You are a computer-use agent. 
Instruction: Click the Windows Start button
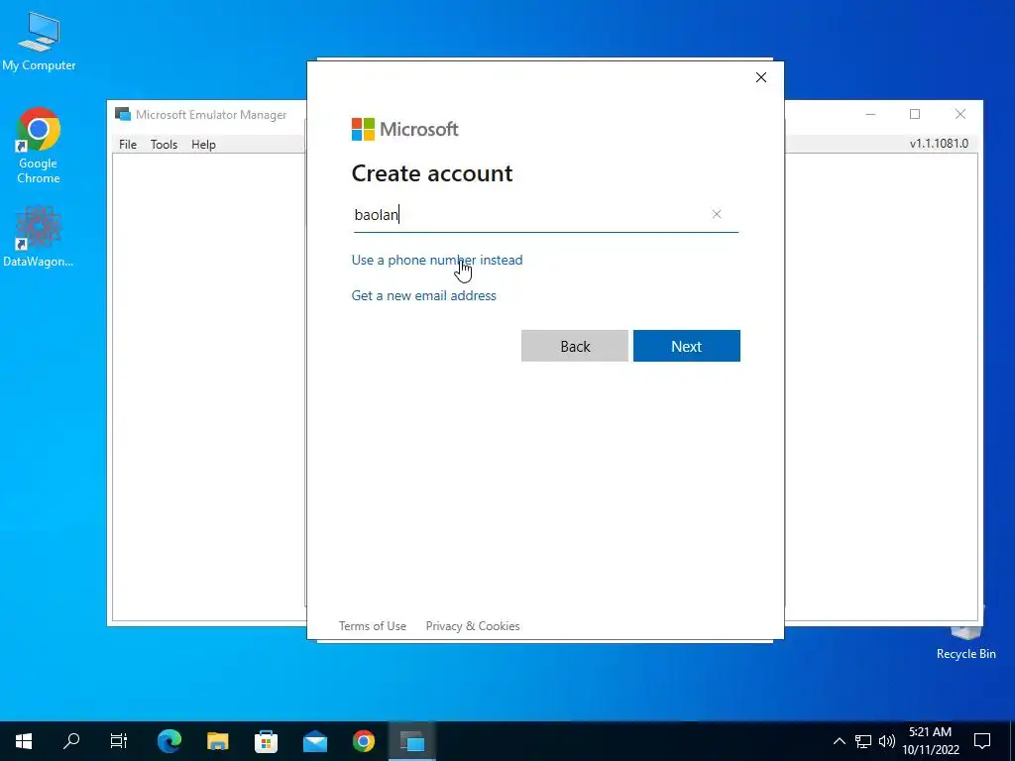[24, 741]
